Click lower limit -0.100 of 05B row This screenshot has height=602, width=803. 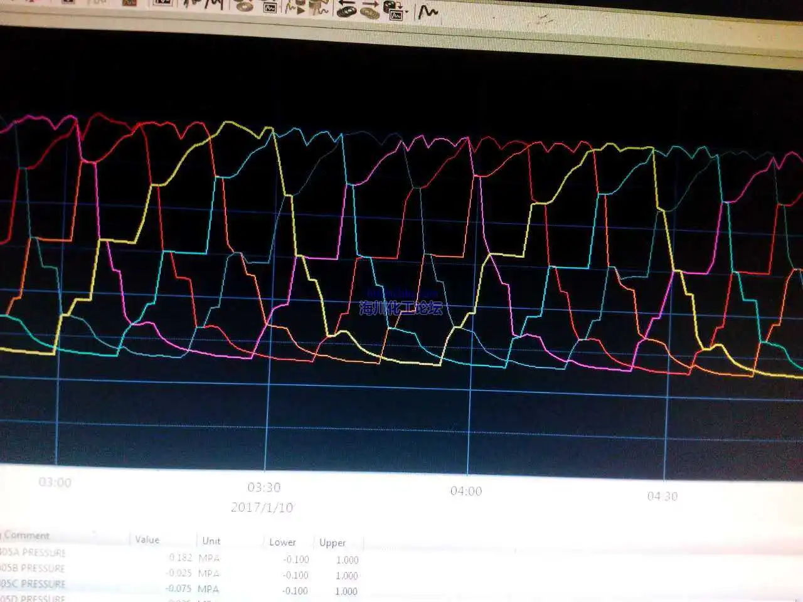click(x=295, y=575)
